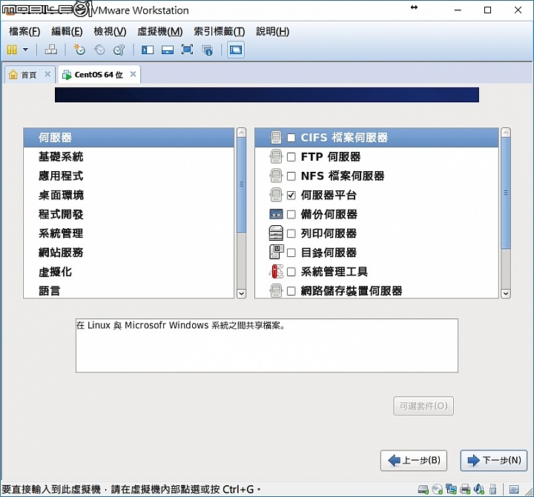The width and height of the screenshot is (534, 497).
Task: Click the printer icon beside 列印伺服器
Action: [276, 233]
